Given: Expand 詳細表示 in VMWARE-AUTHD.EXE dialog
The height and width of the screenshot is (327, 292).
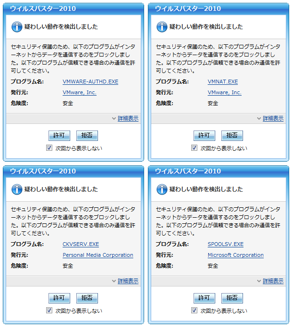Looking at the screenshot, I should coord(128,118).
